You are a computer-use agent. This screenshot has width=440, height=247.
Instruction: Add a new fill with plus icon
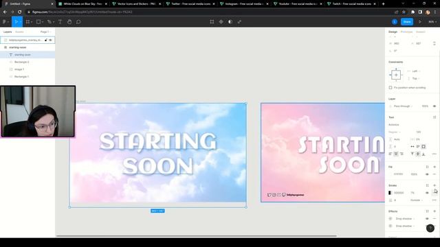pyautogui.click(x=434, y=167)
